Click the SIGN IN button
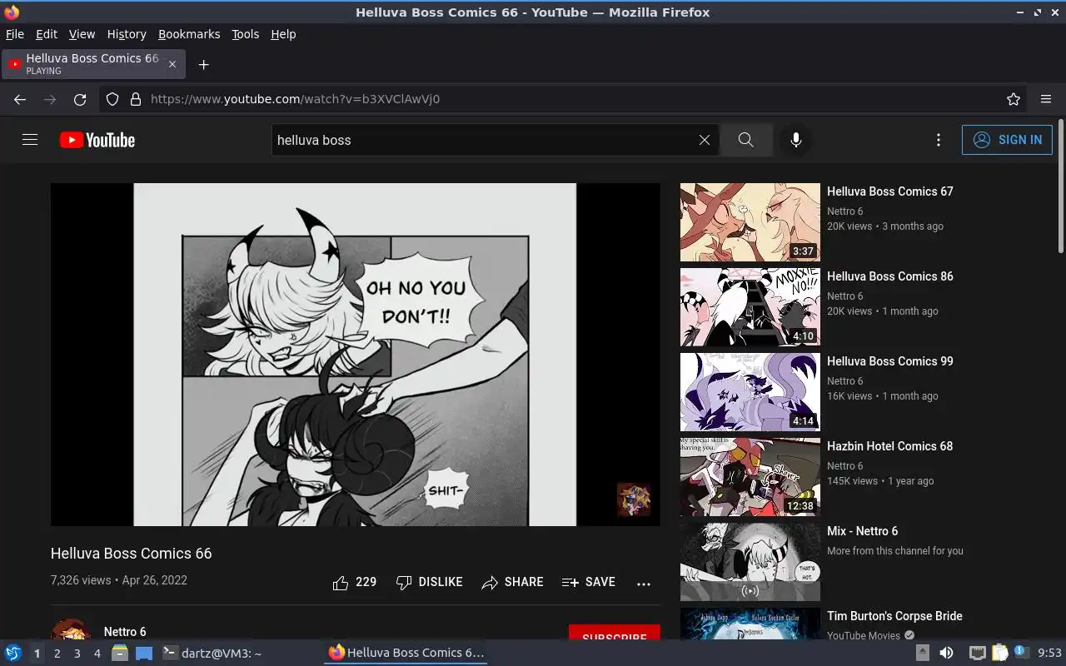This screenshot has height=666, width=1066. 1007,140
